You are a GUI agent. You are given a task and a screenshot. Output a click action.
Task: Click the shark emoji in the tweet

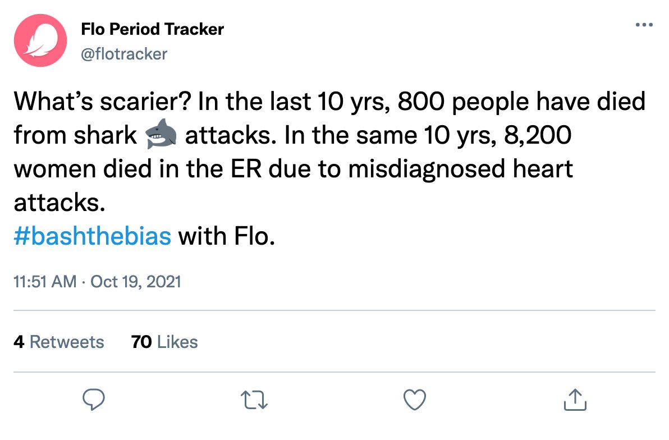[x=161, y=135]
